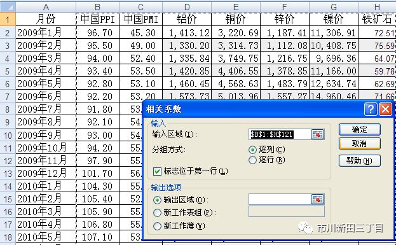Open dialog help question mark icon

(371, 109)
